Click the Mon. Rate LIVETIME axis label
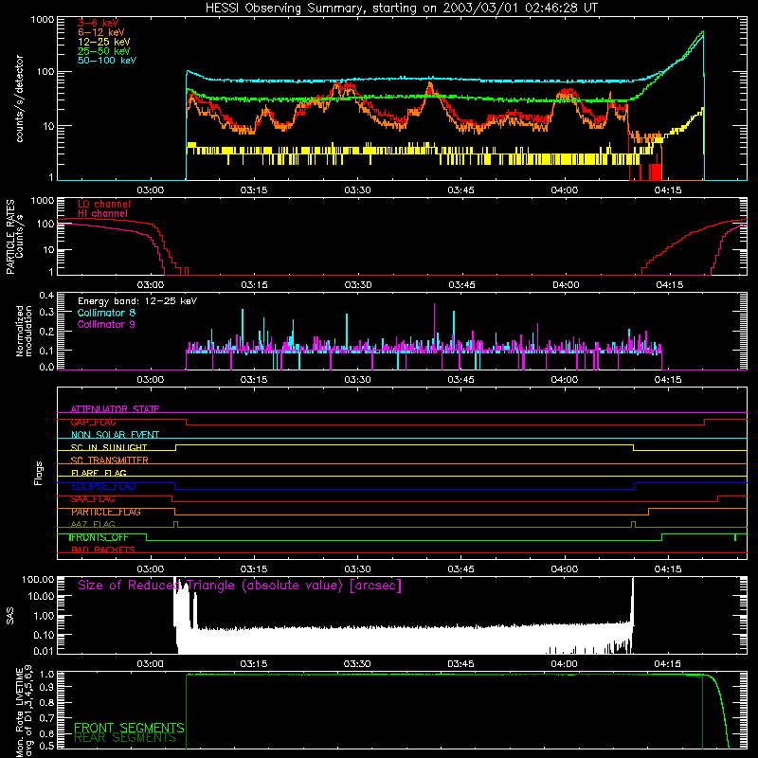Viewport: 758px width, 758px height. click(25, 712)
